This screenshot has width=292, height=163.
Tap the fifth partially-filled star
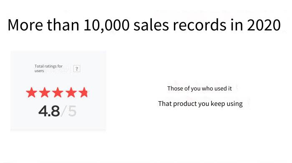[x=83, y=93]
